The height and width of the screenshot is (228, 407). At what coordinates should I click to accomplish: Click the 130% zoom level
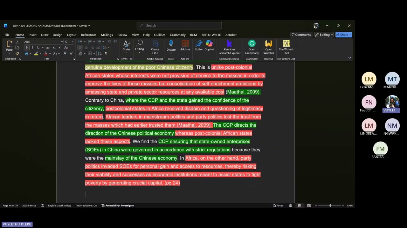(350, 206)
